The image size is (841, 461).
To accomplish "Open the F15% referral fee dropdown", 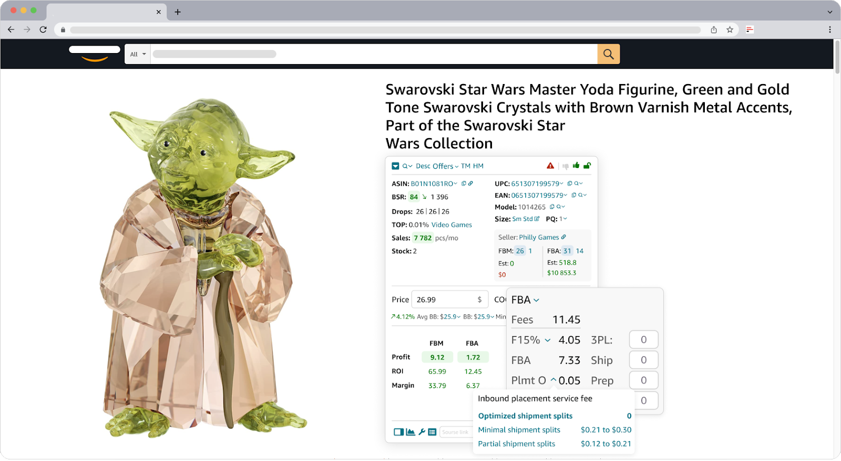I will point(531,340).
